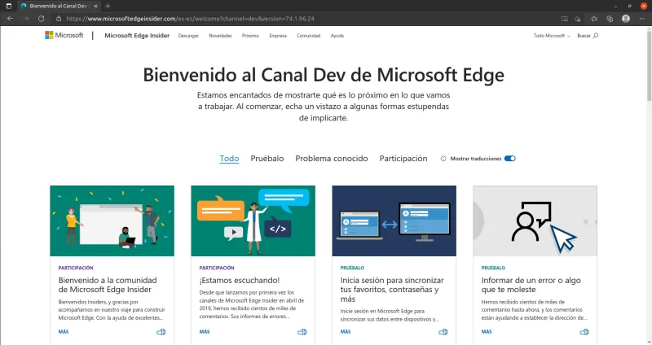Click the community celebration card image

[x=112, y=221]
